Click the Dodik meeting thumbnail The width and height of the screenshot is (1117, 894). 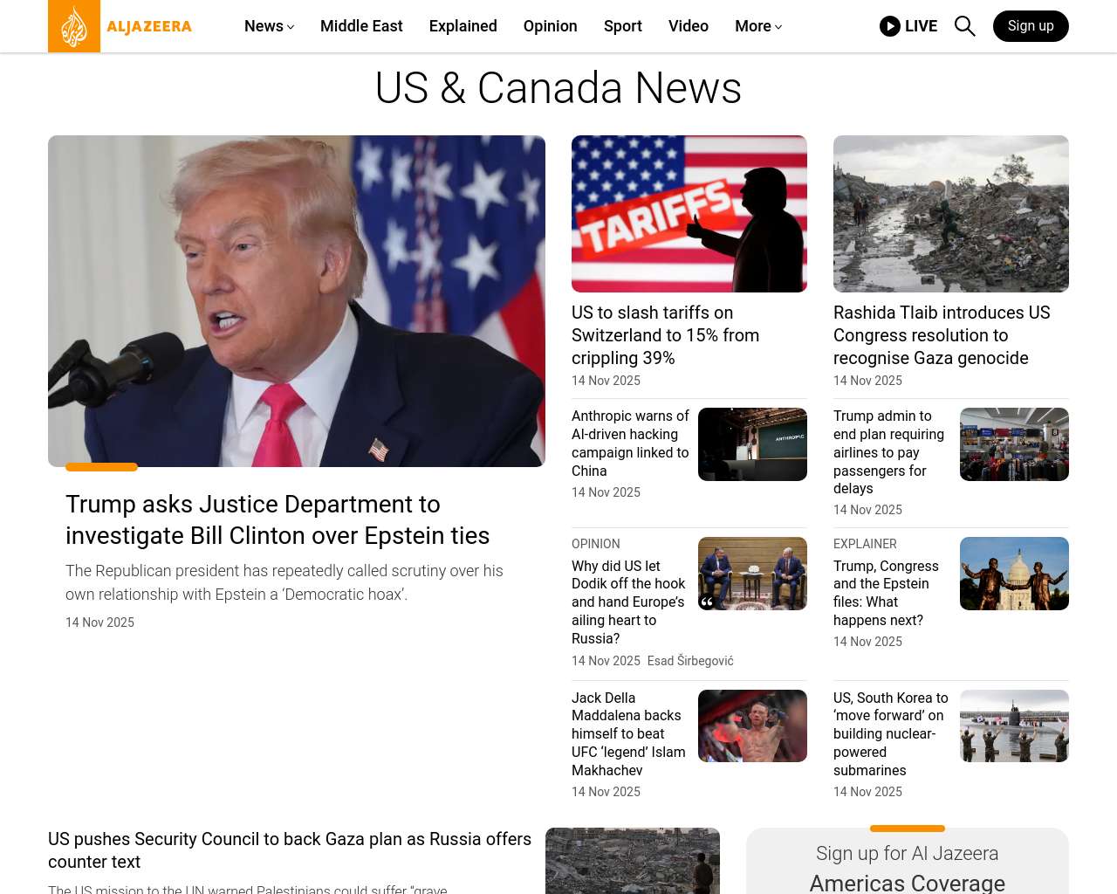(752, 574)
